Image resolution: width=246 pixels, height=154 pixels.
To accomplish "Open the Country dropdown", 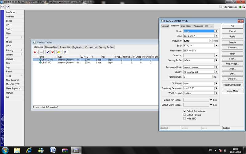I will click(216, 72).
